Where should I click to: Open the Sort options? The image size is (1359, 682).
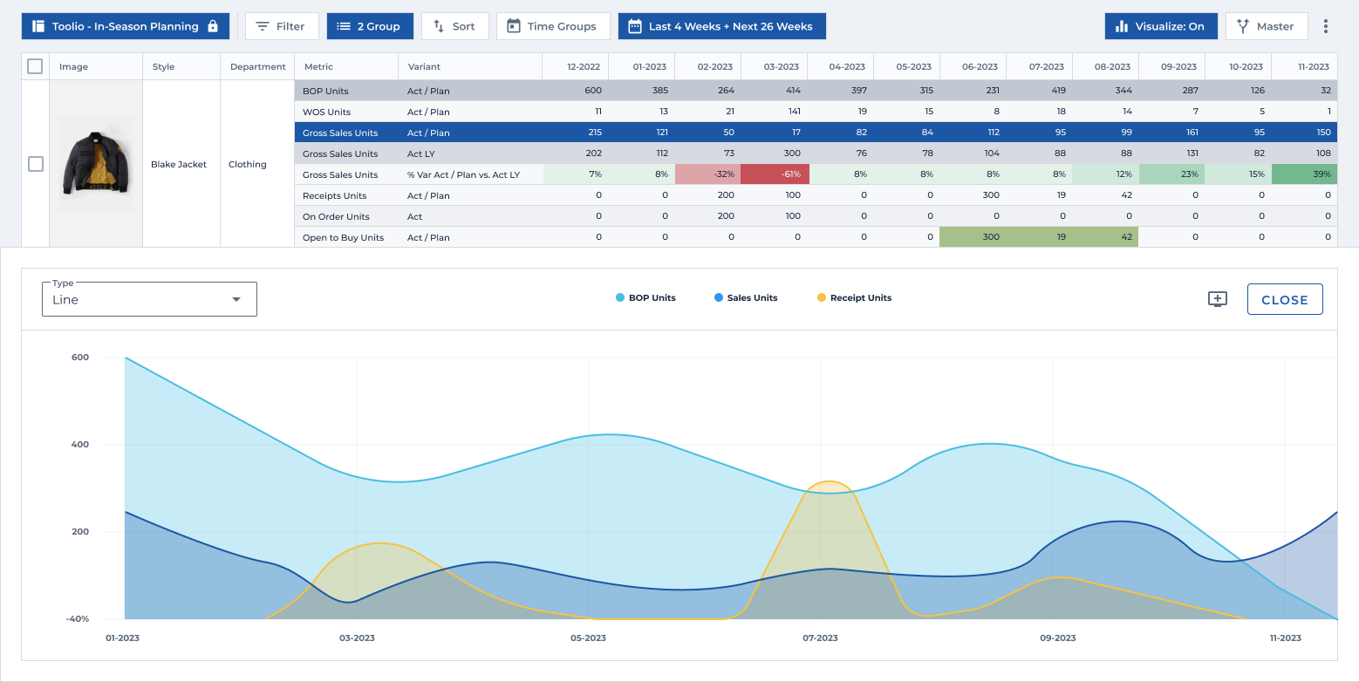tap(454, 26)
